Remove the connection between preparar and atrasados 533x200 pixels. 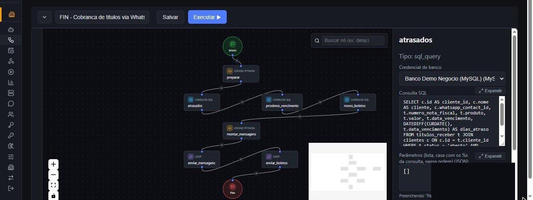tap(221, 88)
